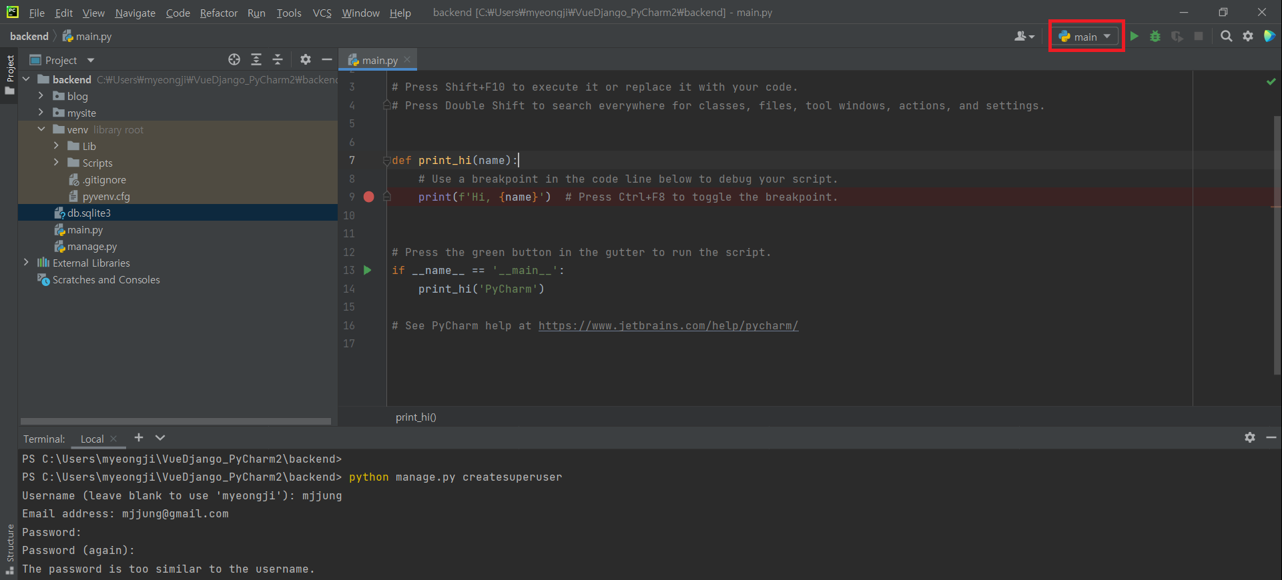Open Search Everywhere magnifier icon
1282x580 pixels.
tap(1227, 37)
